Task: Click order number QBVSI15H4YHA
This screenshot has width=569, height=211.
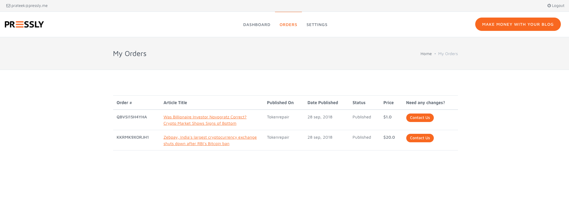Action: 132,117
